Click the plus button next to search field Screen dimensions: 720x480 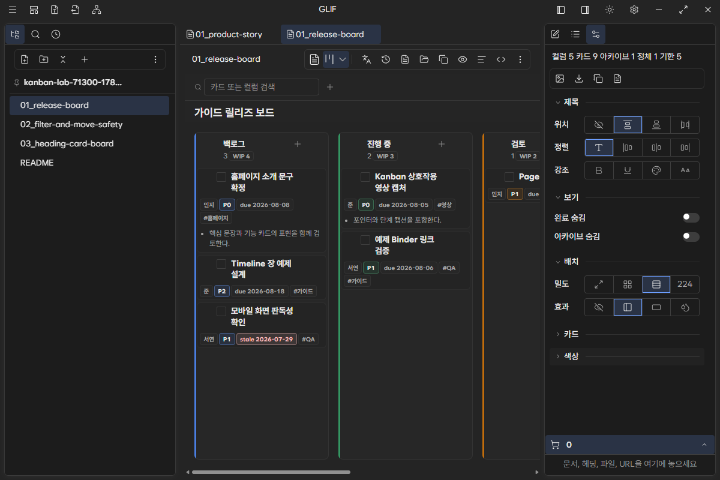329,87
